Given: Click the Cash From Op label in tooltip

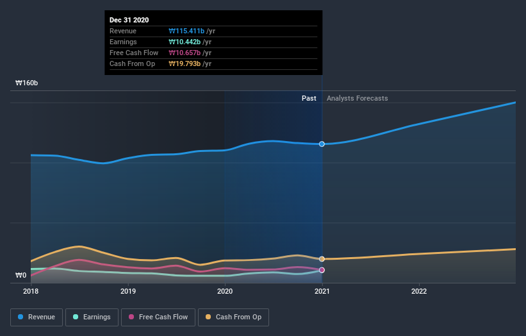Looking at the screenshot, I should coord(132,63).
